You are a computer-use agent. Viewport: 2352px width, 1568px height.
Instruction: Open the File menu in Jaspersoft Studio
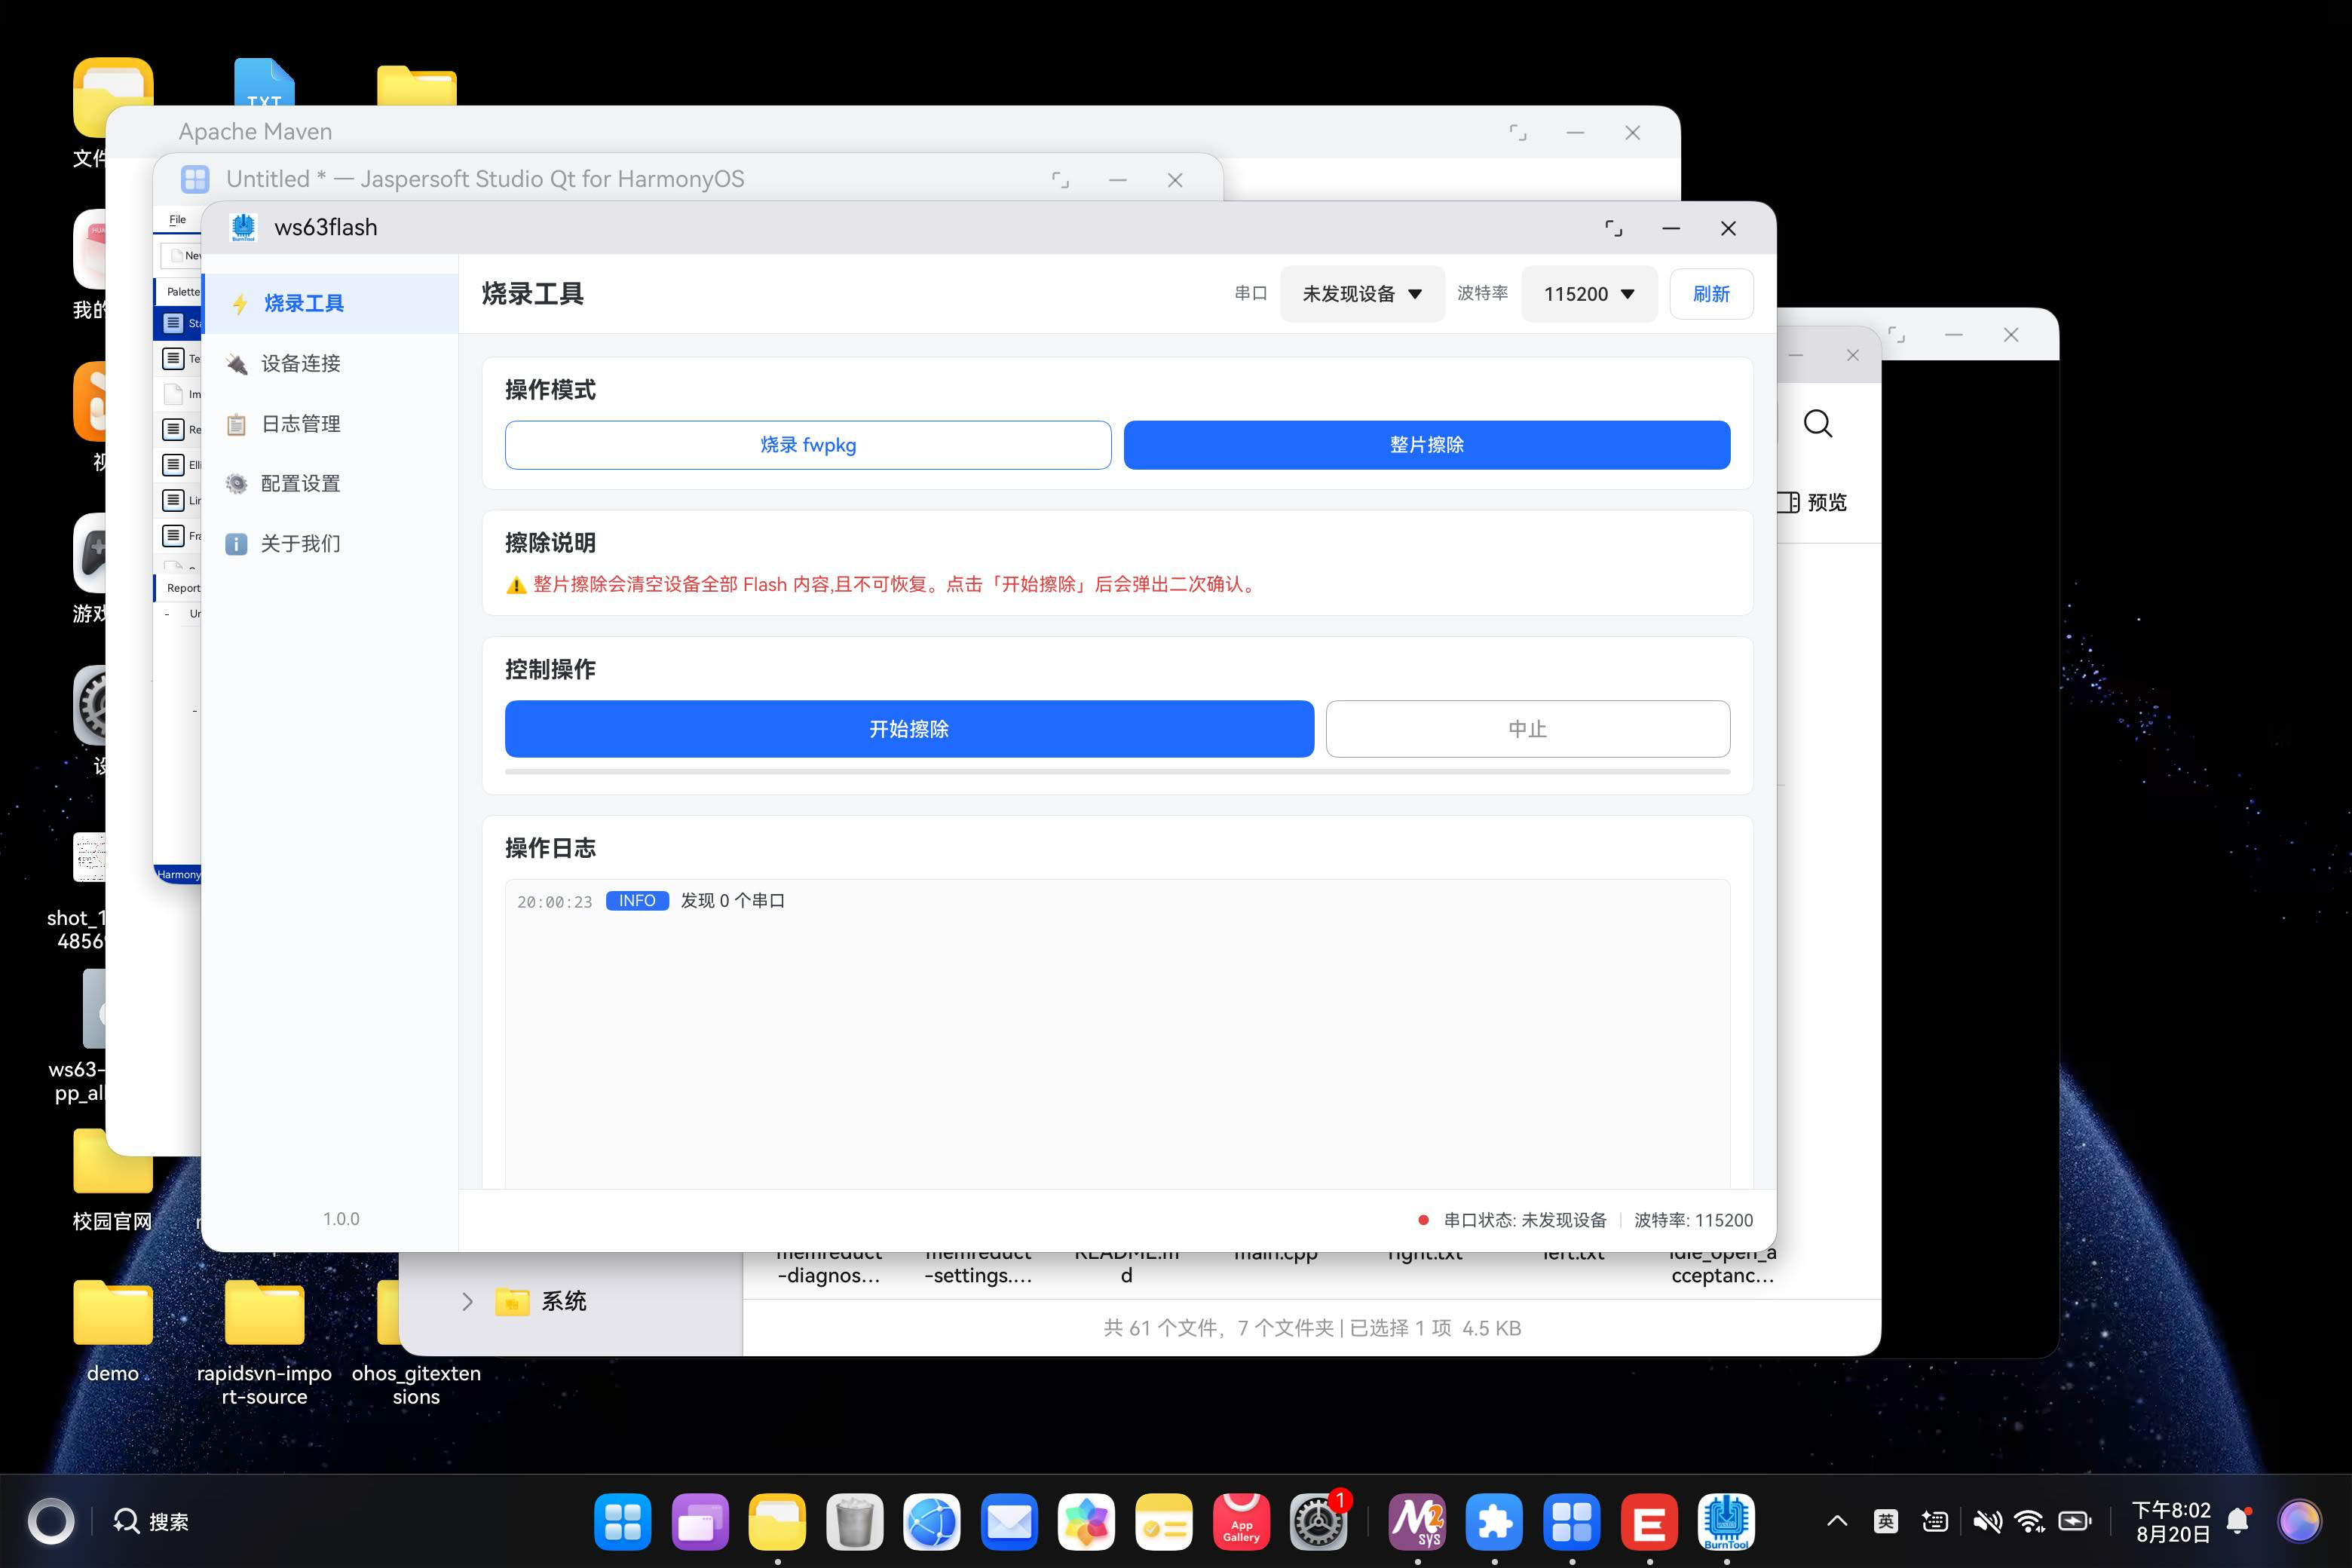[177, 219]
